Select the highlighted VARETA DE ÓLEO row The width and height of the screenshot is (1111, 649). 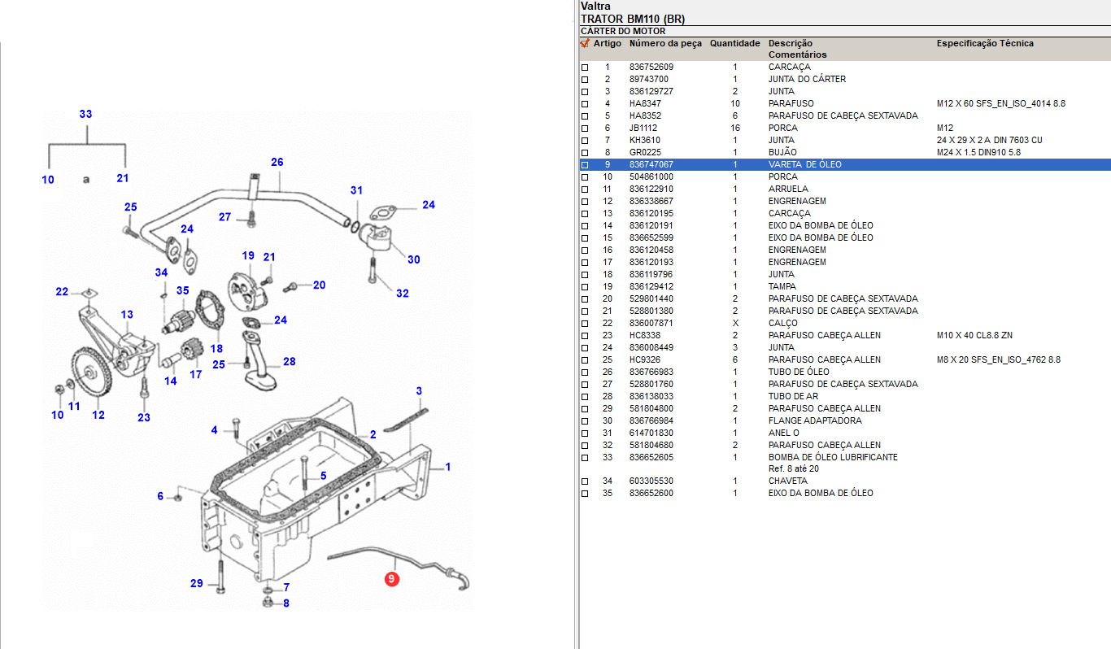[804, 164]
